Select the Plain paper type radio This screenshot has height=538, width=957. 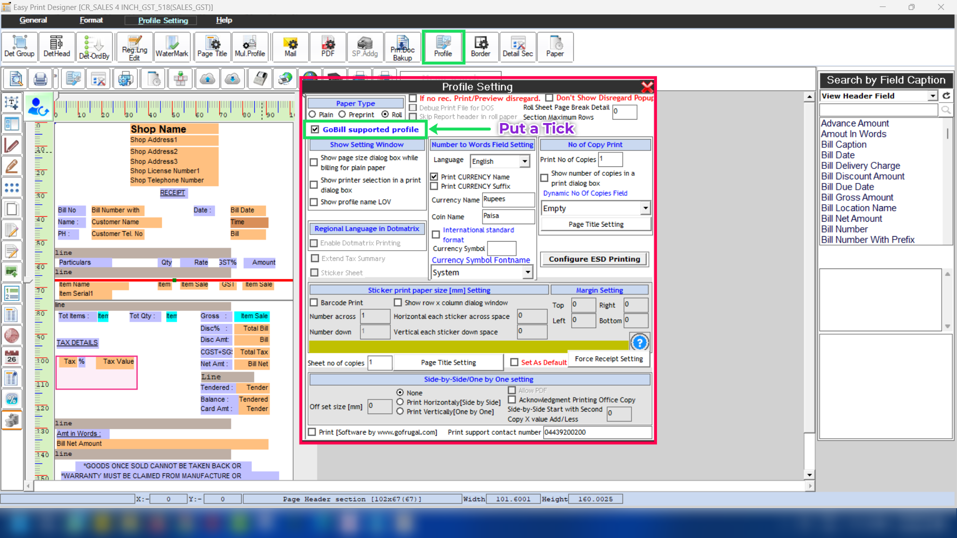tap(313, 115)
